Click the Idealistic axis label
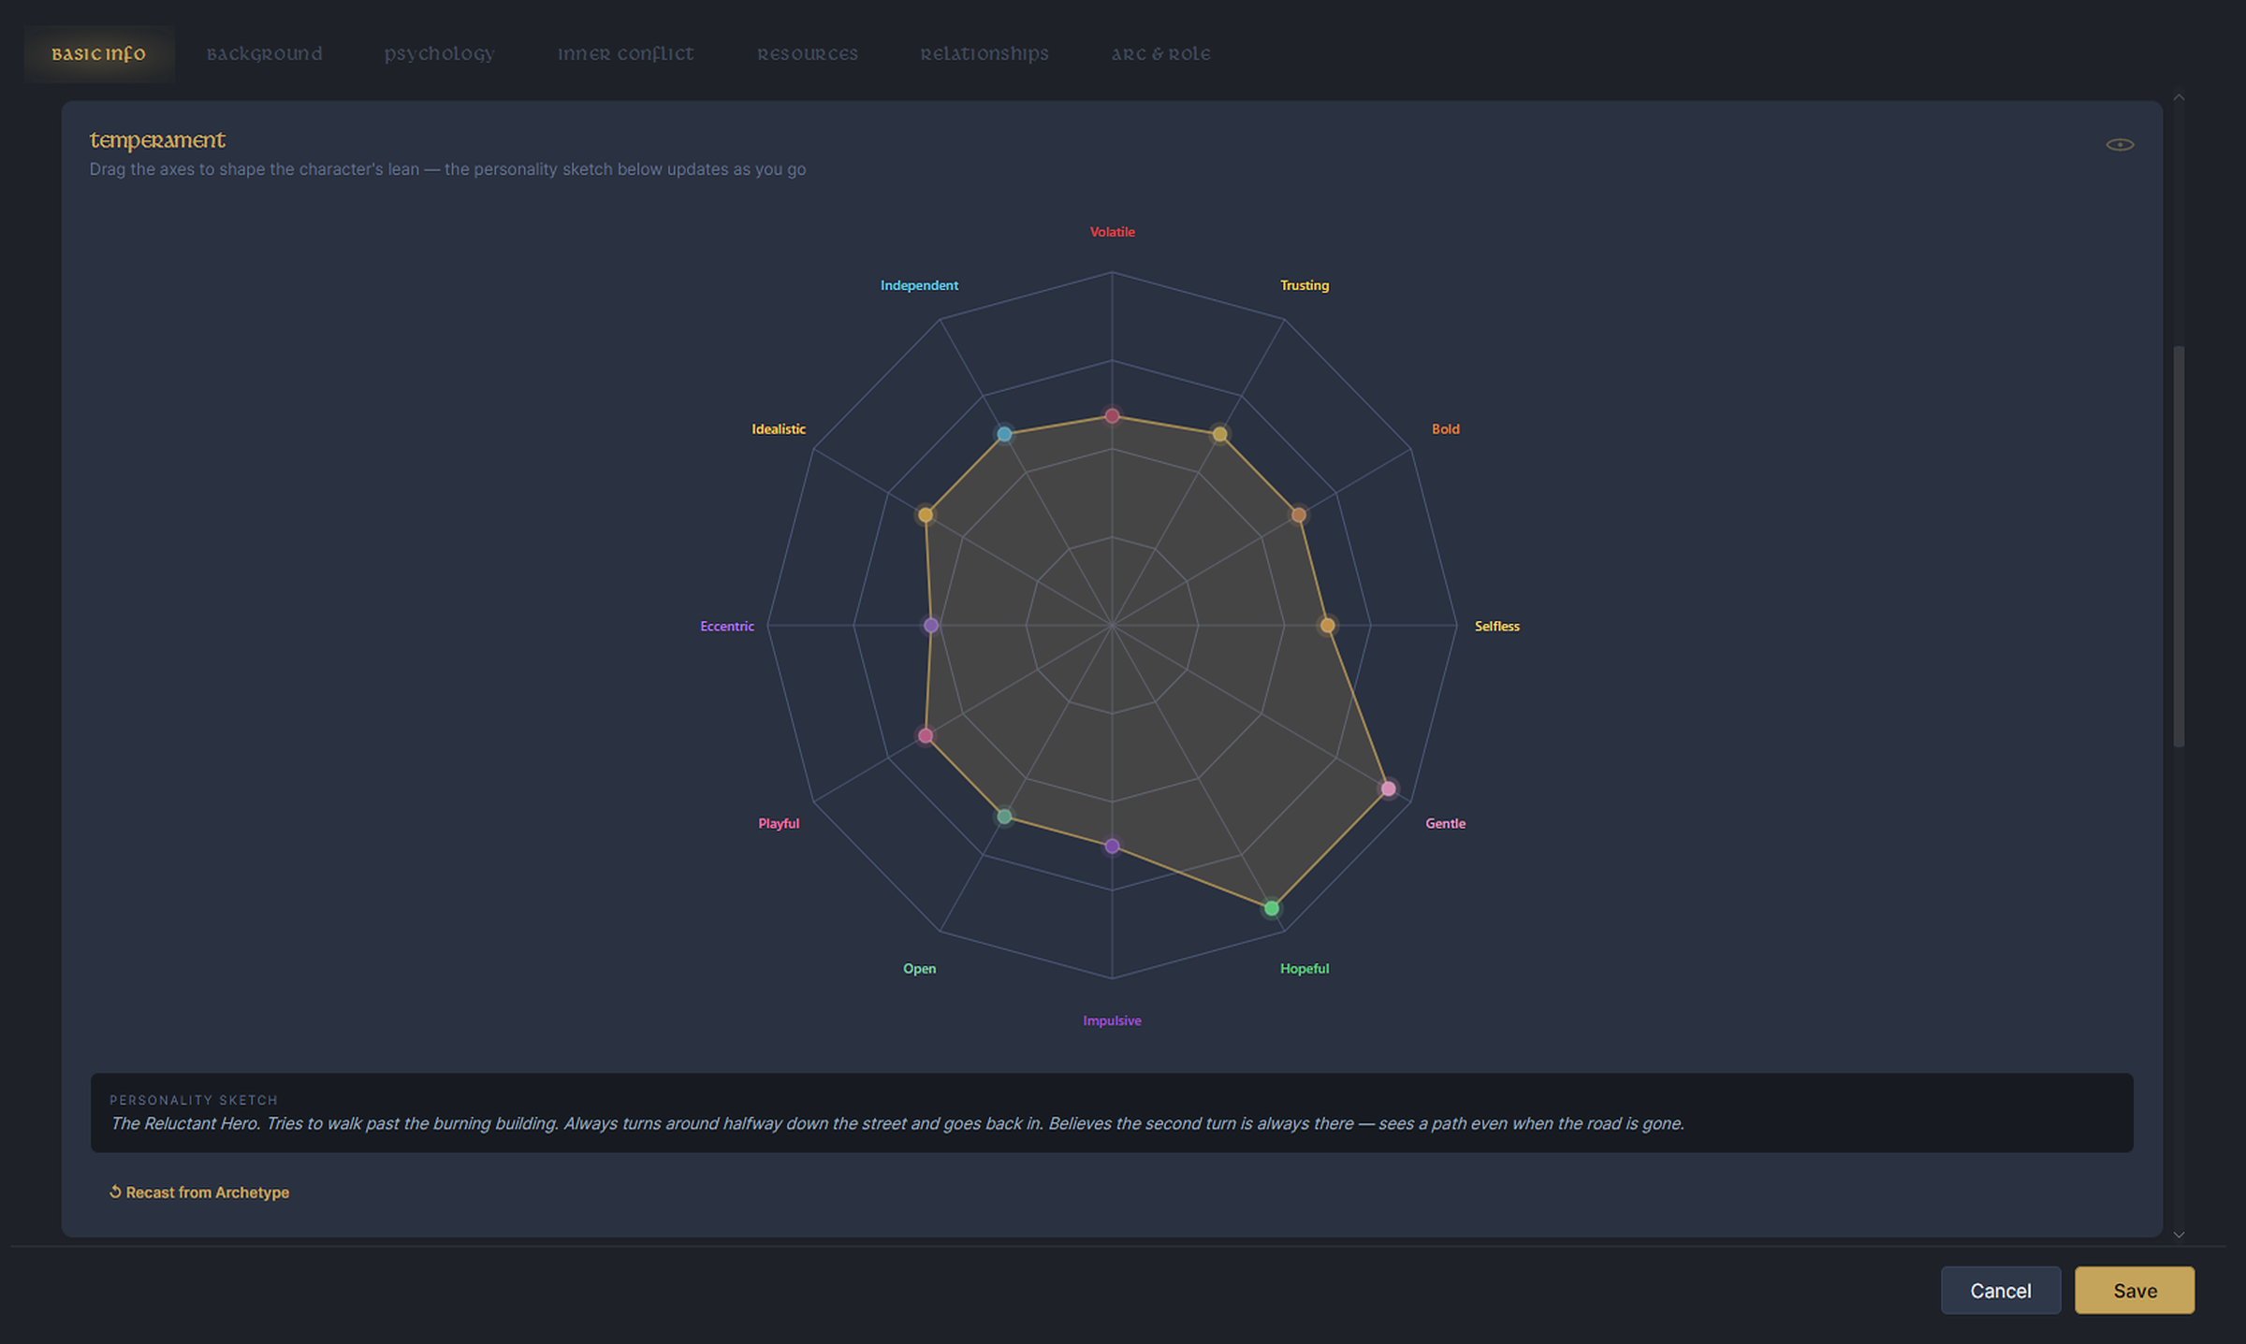 [779, 429]
